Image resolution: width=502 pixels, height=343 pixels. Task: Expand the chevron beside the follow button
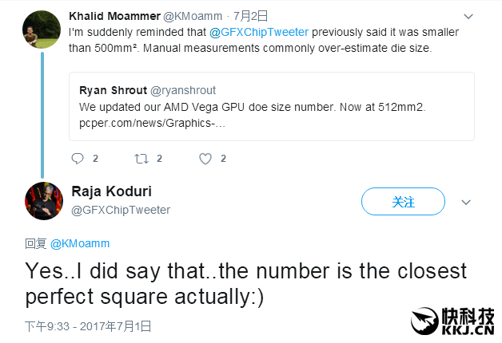pos(467,203)
